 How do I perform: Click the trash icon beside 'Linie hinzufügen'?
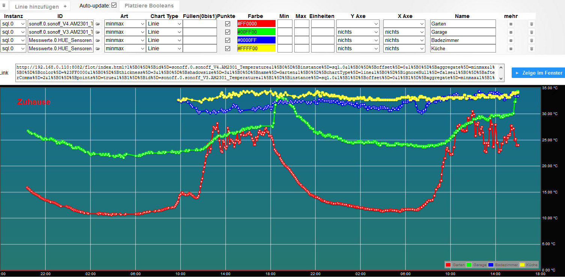[4, 6]
